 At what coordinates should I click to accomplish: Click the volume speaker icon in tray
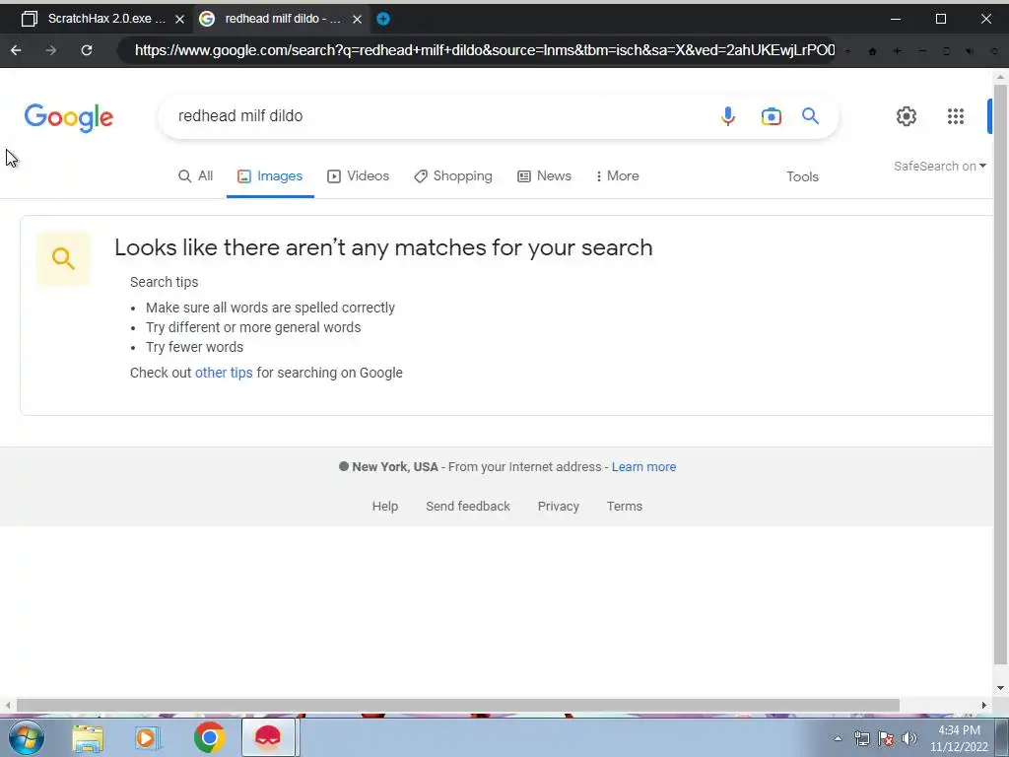[x=909, y=738]
